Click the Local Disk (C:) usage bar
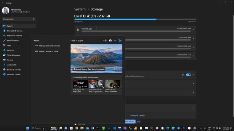 135,19
